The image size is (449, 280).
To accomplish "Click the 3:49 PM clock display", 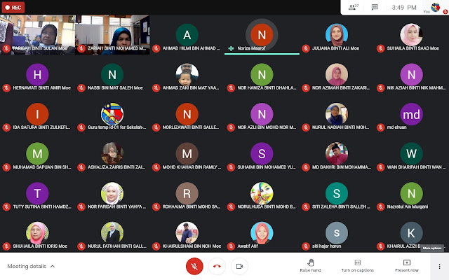I will [404, 8].
